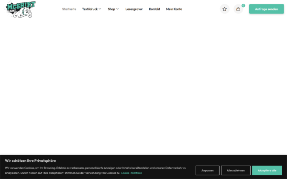This screenshot has height=179, width=287.
Task: Click the Anfrage senden button
Action: click(x=266, y=9)
